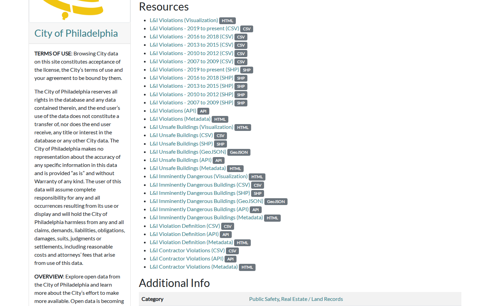This screenshot has height=306, width=490.
Task: Open L&I Imminently Dangerous Buildings (SHP)
Action: pyautogui.click(x=200, y=193)
